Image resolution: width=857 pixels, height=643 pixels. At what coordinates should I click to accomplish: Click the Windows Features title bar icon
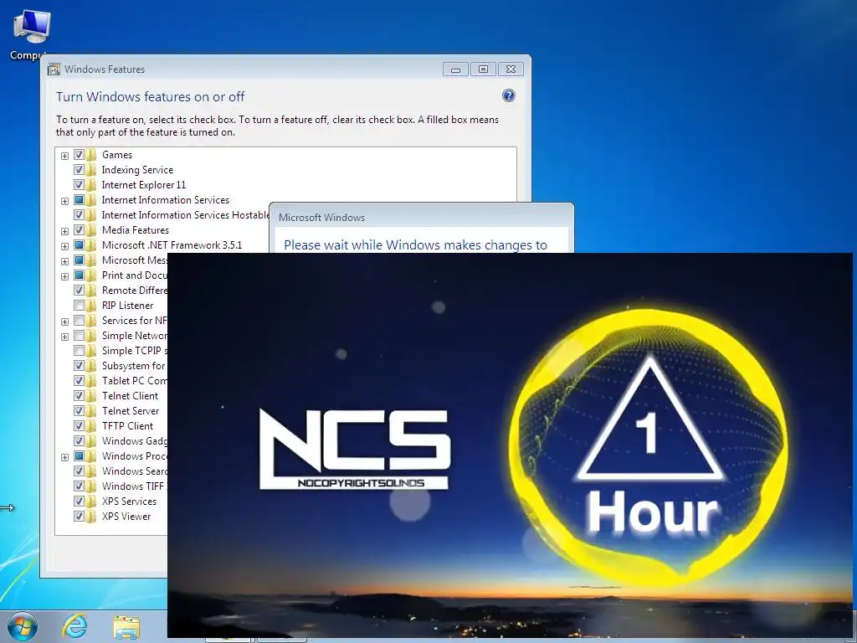[x=54, y=69]
